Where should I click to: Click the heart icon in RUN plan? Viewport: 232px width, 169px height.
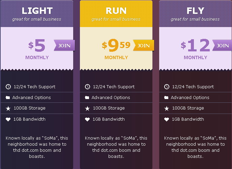tap(87, 119)
